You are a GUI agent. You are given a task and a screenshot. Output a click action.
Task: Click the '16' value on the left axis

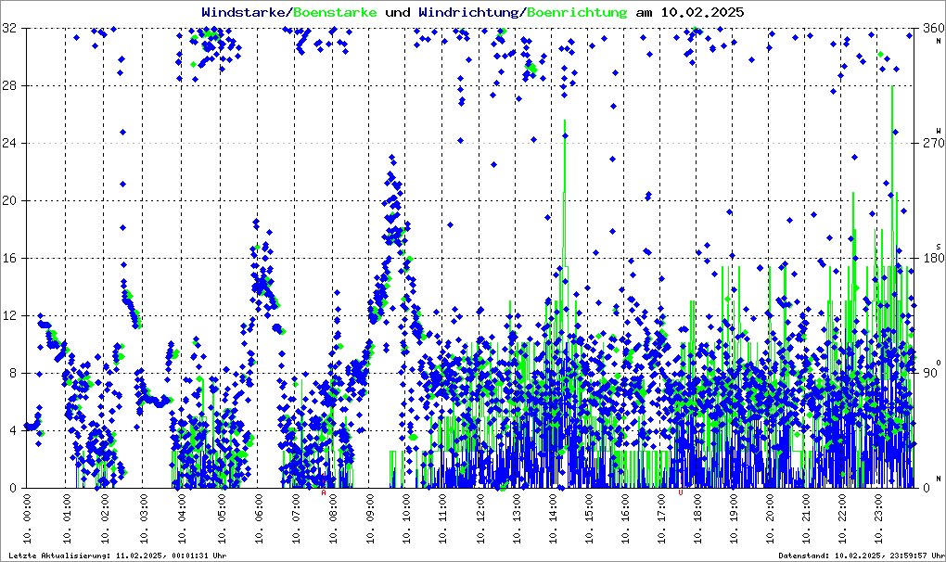[x=10, y=259]
